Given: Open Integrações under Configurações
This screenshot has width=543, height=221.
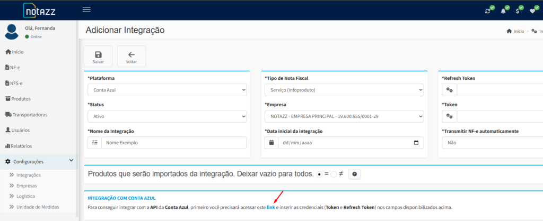Looking at the screenshot, I should coord(29,175).
